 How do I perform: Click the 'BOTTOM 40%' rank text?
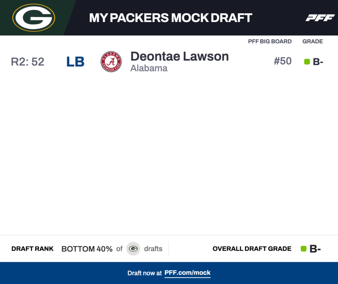point(87,249)
